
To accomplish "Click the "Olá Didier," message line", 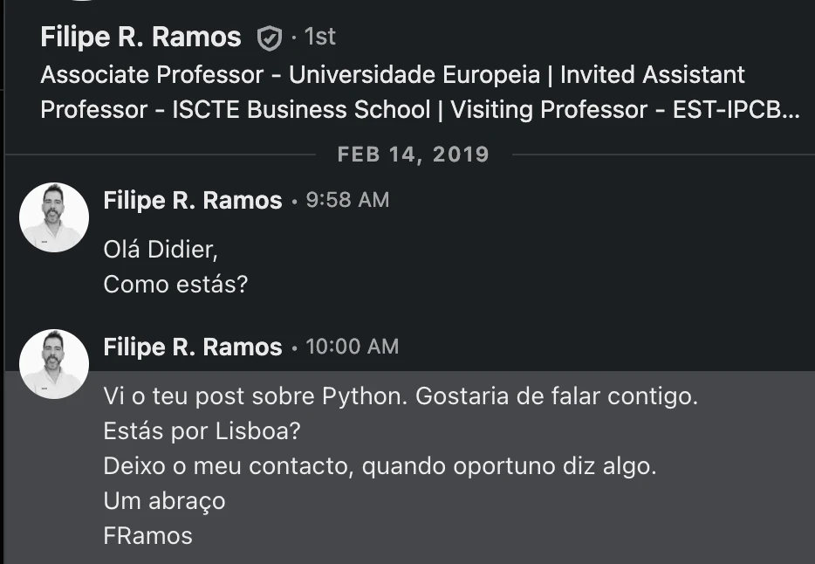I will click(x=160, y=250).
